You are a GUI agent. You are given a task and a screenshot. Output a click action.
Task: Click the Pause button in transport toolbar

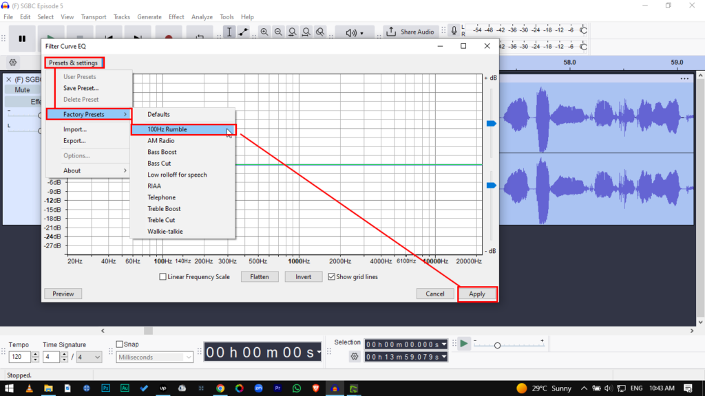[x=22, y=38]
